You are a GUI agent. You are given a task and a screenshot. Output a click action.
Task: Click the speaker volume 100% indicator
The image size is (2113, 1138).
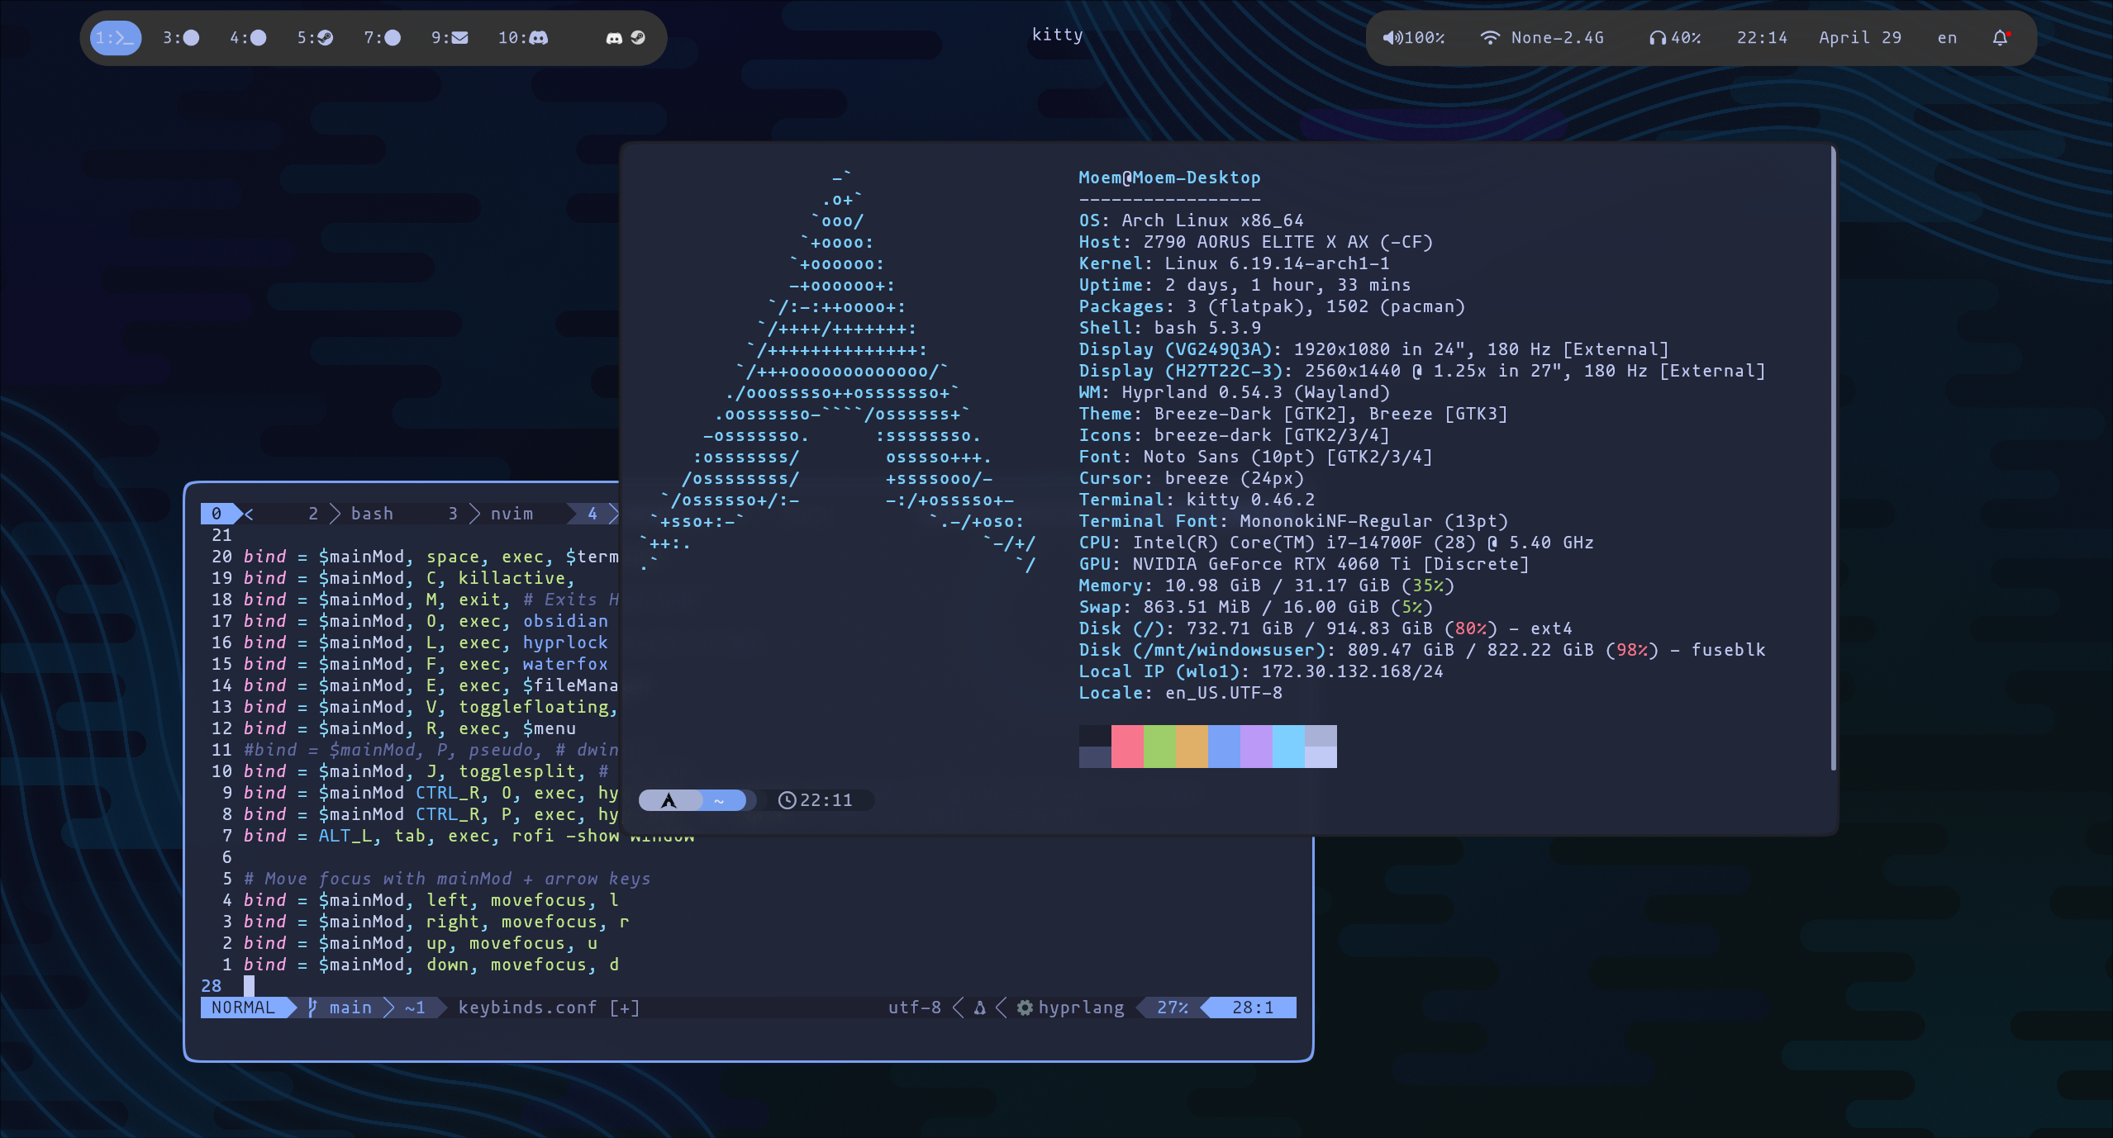[1414, 38]
